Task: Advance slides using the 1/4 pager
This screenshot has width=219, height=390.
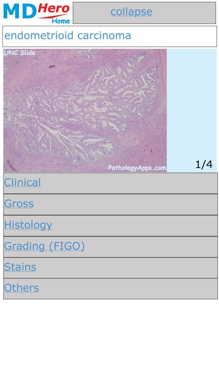Action: tap(204, 164)
